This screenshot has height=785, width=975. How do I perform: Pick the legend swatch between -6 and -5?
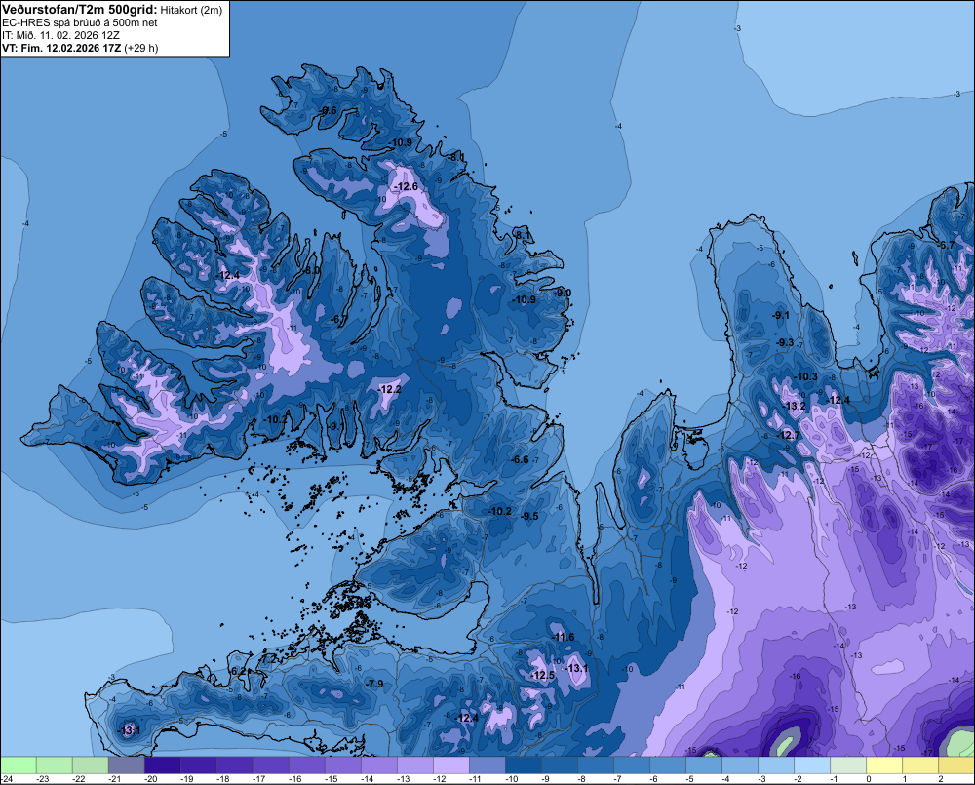[x=668, y=765]
